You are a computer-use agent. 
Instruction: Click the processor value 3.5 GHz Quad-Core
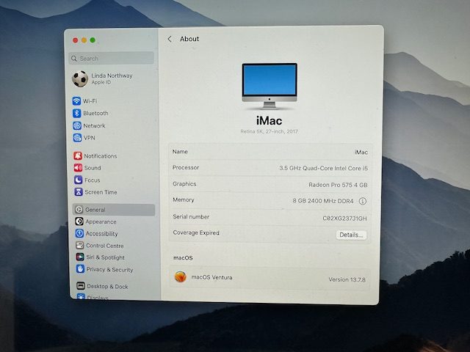[323, 168]
